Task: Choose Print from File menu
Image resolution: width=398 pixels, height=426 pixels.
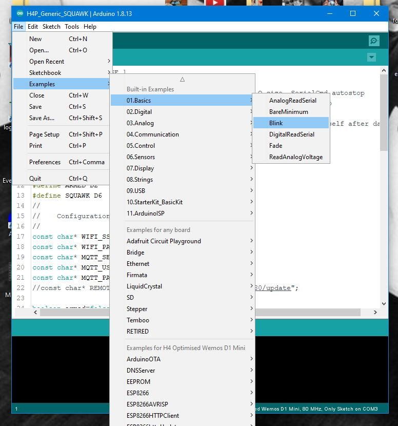Action: (x=61, y=146)
